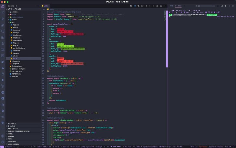Screen dimensions: 236x148
Task: Close the terminal panel
Action: (x=233, y=6)
